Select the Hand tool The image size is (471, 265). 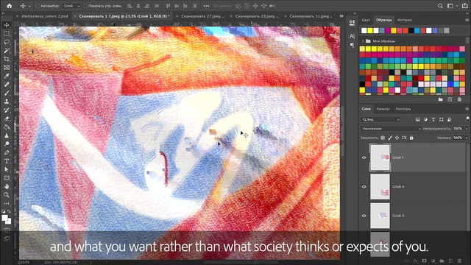click(x=7, y=186)
